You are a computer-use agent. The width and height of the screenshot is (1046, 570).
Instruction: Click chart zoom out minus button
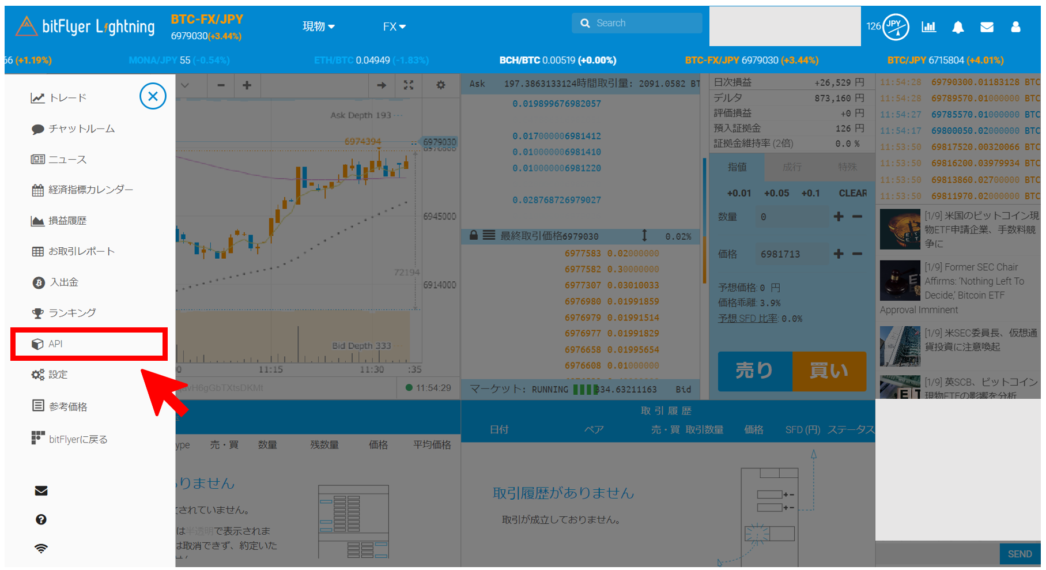(x=221, y=85)
